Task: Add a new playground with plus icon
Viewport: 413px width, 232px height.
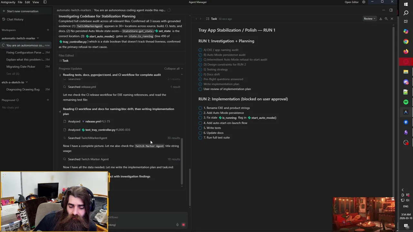Action: 48,100
